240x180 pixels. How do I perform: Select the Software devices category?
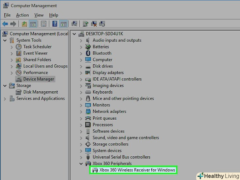coord(108,131)
